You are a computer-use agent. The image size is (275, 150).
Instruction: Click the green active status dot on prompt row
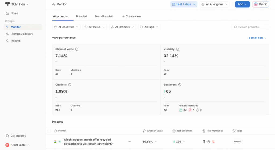pos(60,142)
